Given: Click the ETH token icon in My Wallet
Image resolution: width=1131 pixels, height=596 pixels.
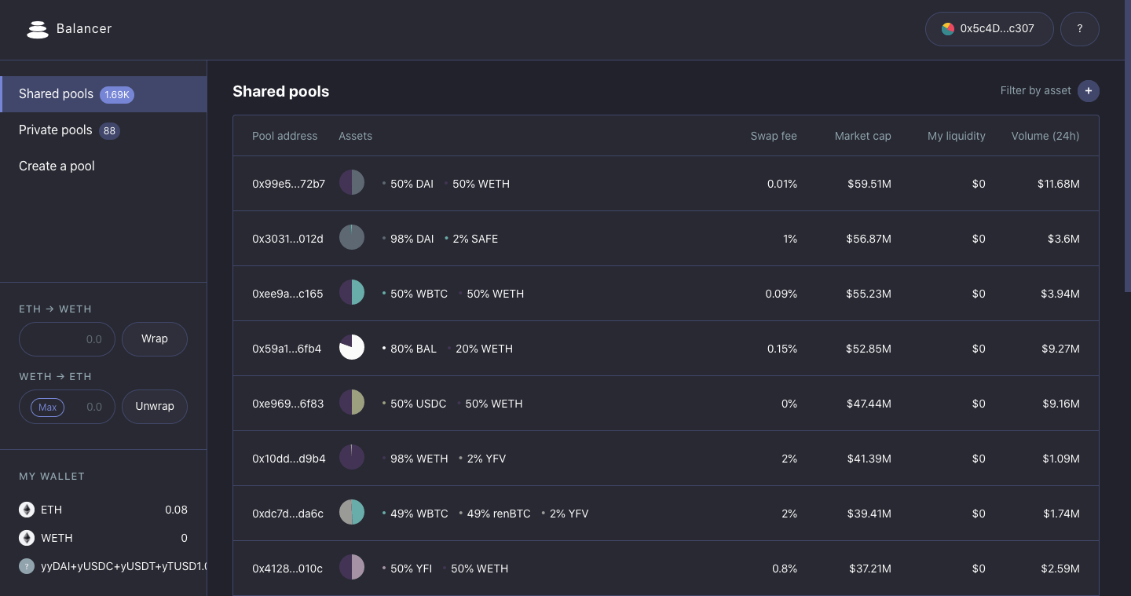Looking at the screenshot, I should click(27, 510).
